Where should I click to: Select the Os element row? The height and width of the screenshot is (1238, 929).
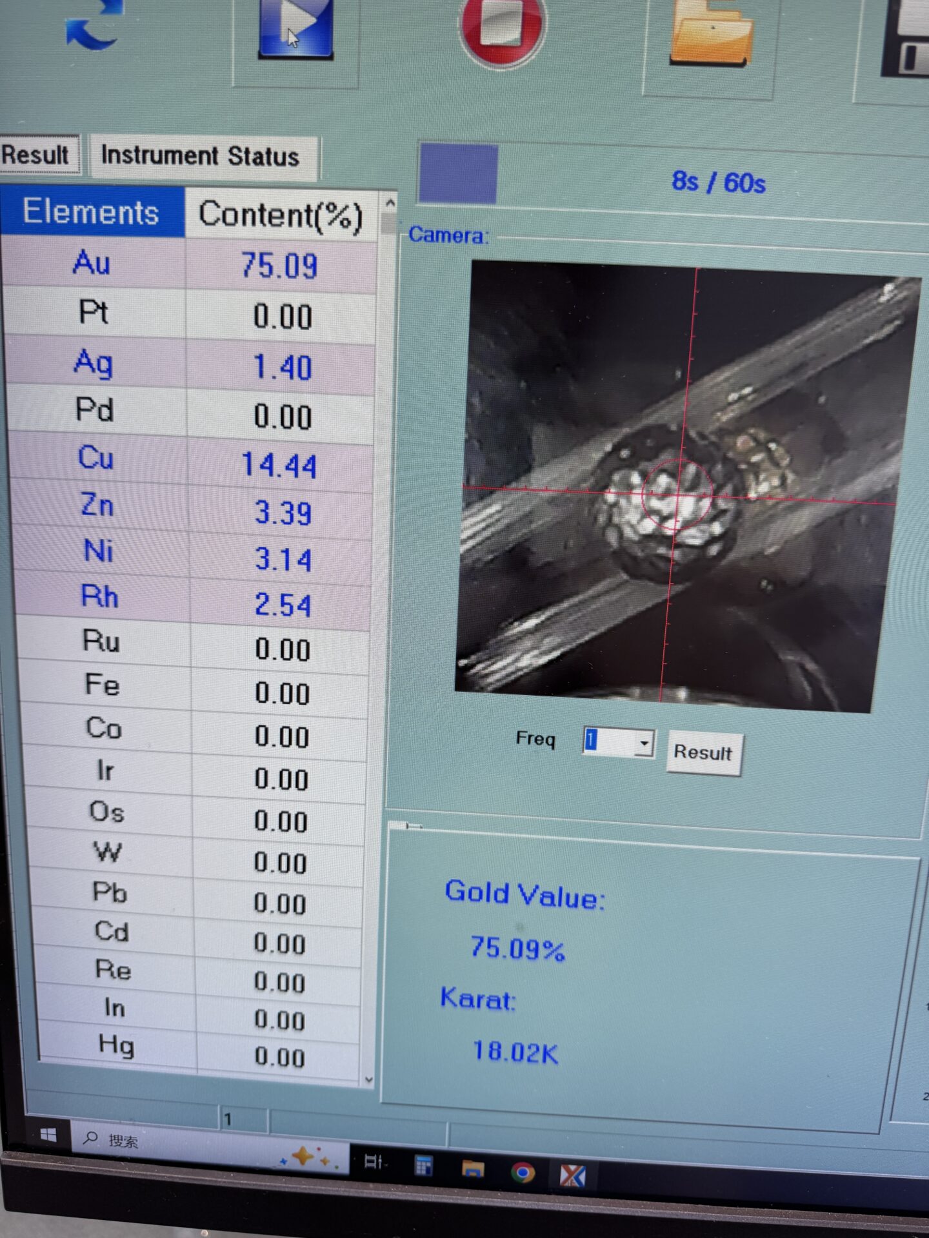(x=196, y=817)
